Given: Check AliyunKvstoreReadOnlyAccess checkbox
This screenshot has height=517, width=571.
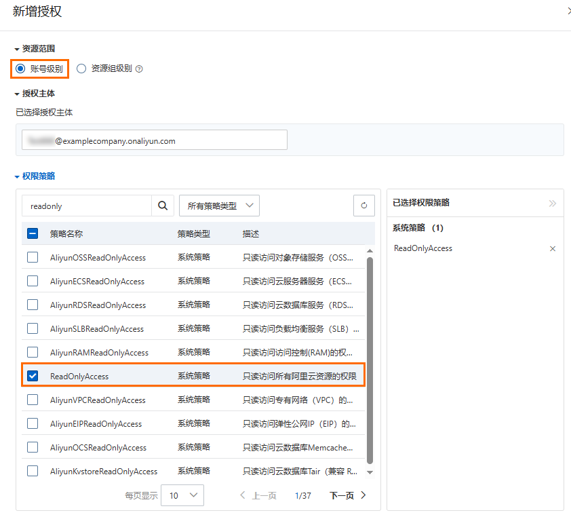Looking at the screenshot, I should point(33,471).
